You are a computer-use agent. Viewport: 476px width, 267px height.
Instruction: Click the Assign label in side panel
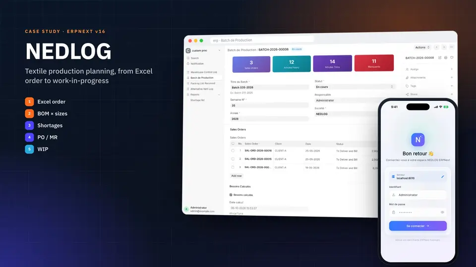point(415,69)
